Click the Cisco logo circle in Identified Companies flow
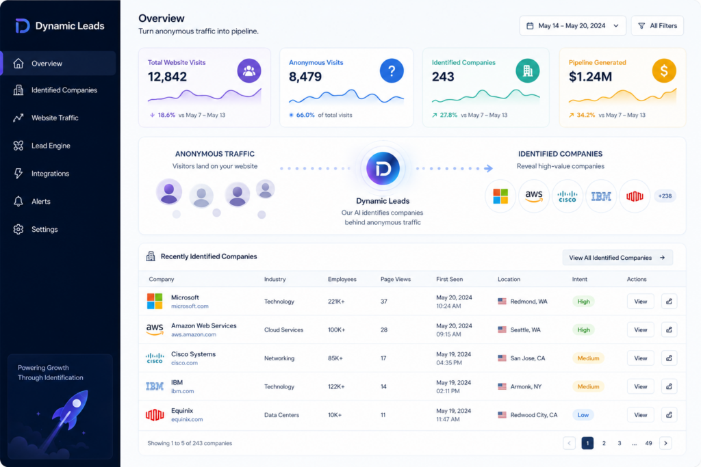Image resolution: width=701 pixels, height=467 pixels. (568, 196)
